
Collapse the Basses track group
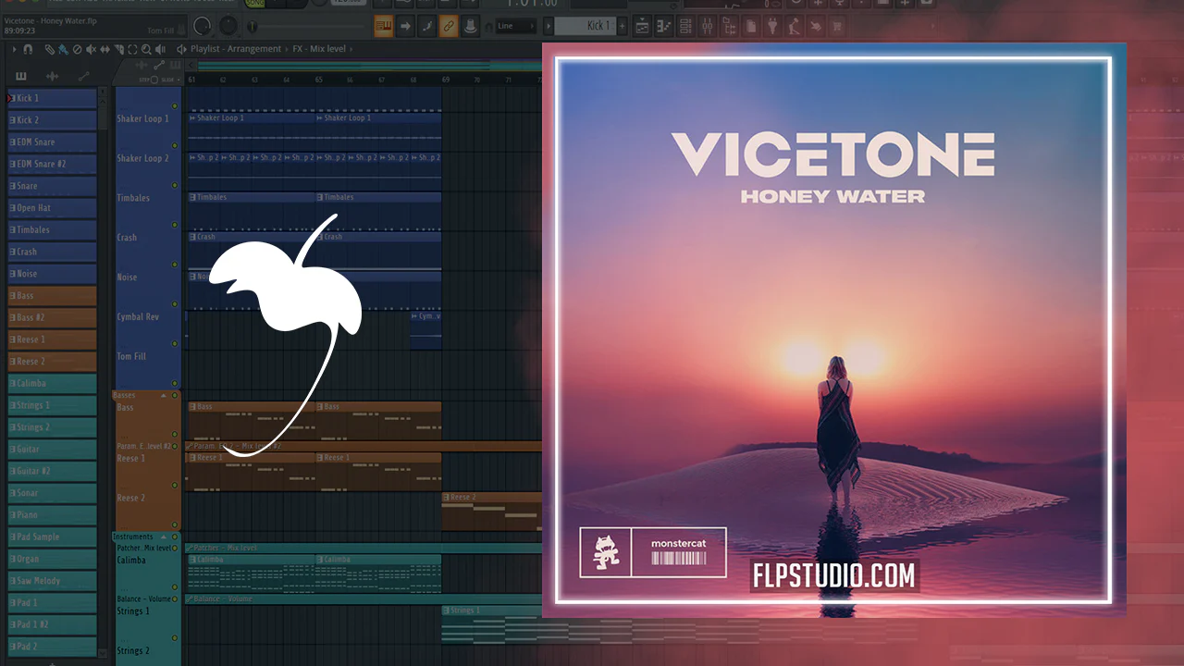[x=164, y=395]
